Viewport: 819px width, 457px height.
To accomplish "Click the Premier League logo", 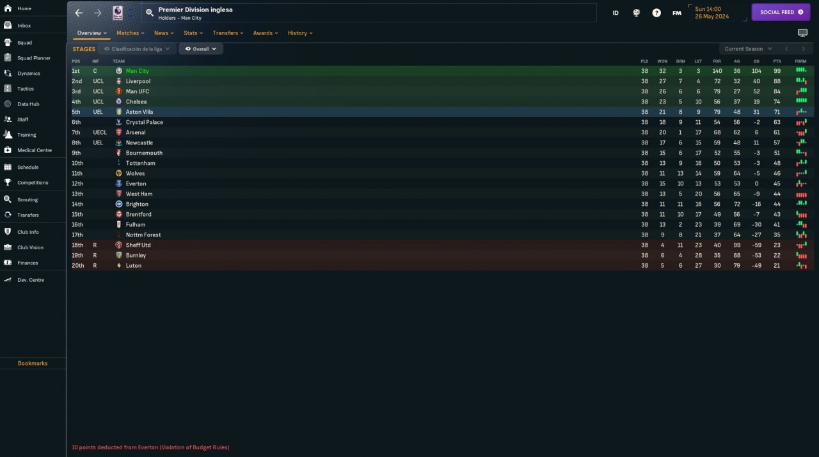I will pos(118,13).
